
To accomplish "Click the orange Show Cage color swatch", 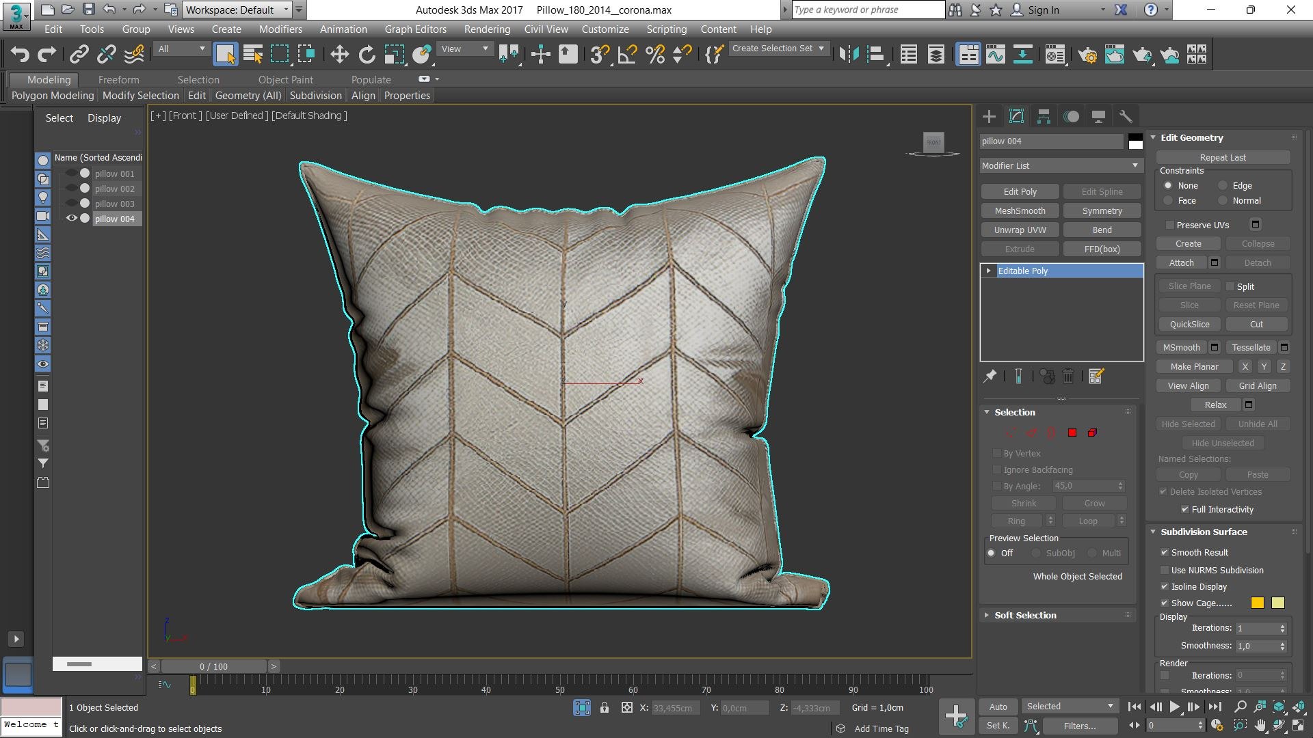I will pos(1257,603).
